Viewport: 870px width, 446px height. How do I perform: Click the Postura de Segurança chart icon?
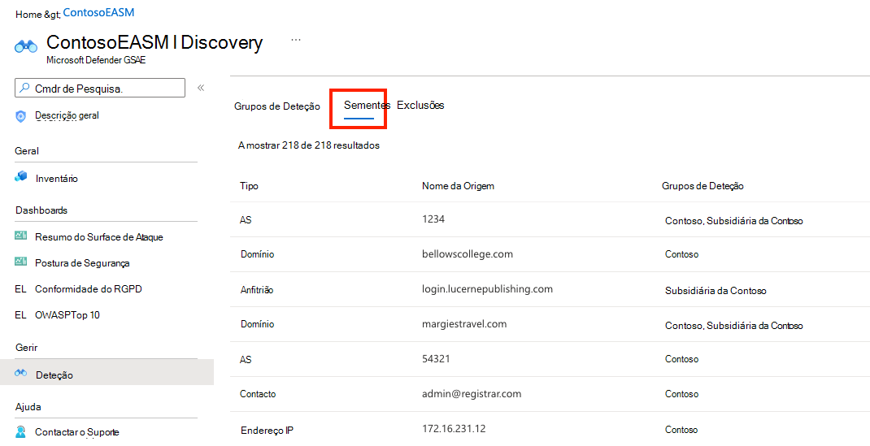tap(20, 262)
